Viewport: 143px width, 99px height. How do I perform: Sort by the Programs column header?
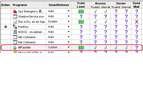[x=20, y=5]
